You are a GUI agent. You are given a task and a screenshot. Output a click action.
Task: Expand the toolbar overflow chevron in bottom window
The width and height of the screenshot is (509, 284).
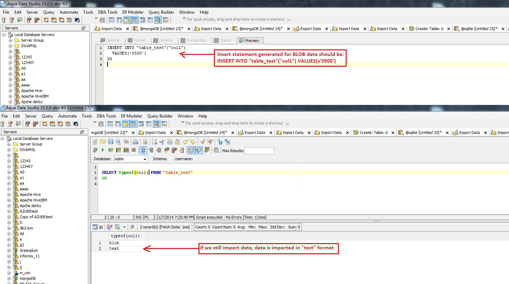click(95, 122)
